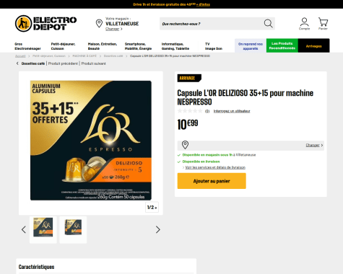This screenshot has height=274, width=343.
Task: Click 'Changer' under Villetaneuse store
Action: pos(113,29)
